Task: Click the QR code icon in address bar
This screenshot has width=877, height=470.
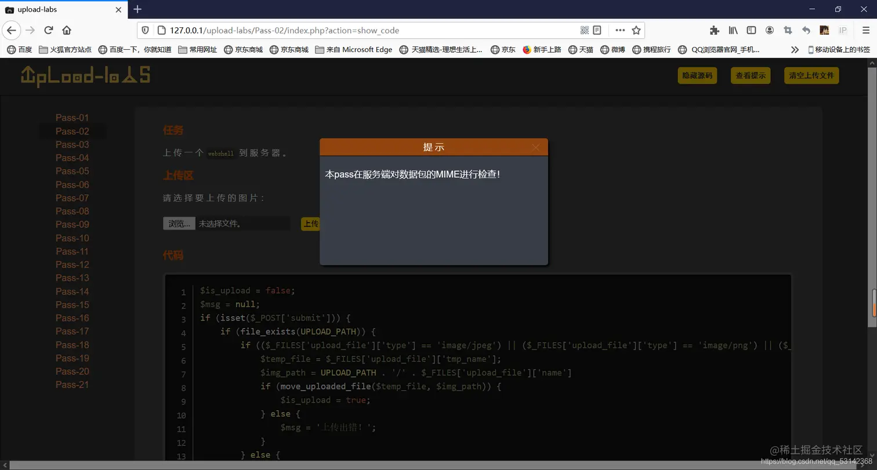Action: (x=584, y=30)
